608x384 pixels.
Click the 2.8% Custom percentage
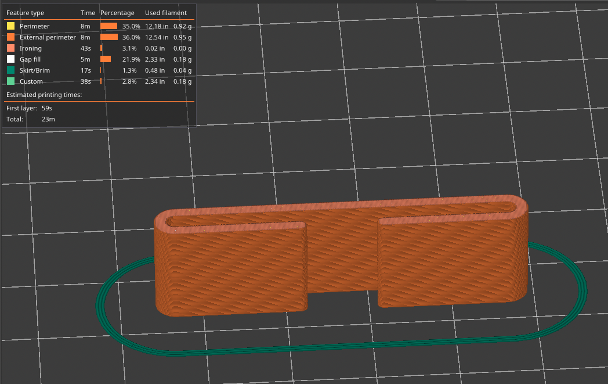pos(129,81)
